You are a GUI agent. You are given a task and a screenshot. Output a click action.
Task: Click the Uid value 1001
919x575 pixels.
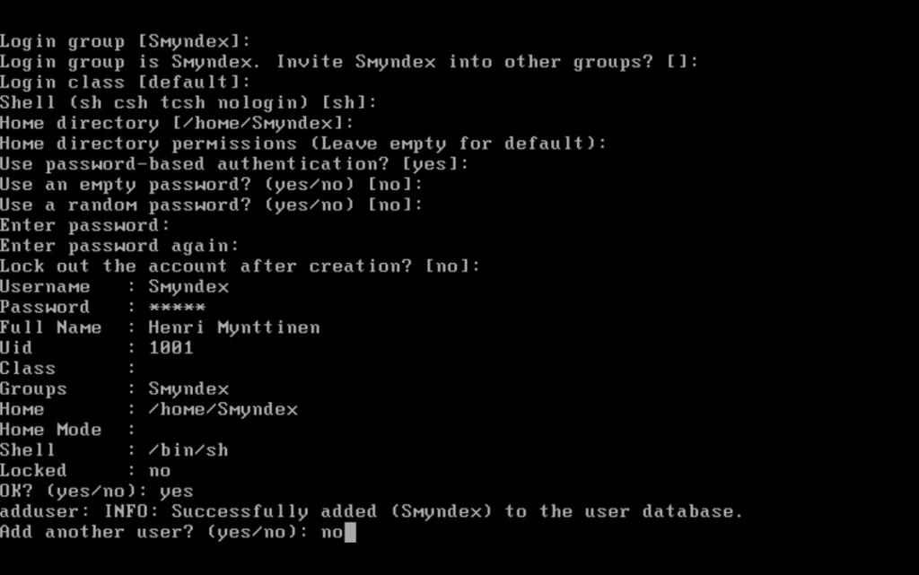click(x=171, y=348)
